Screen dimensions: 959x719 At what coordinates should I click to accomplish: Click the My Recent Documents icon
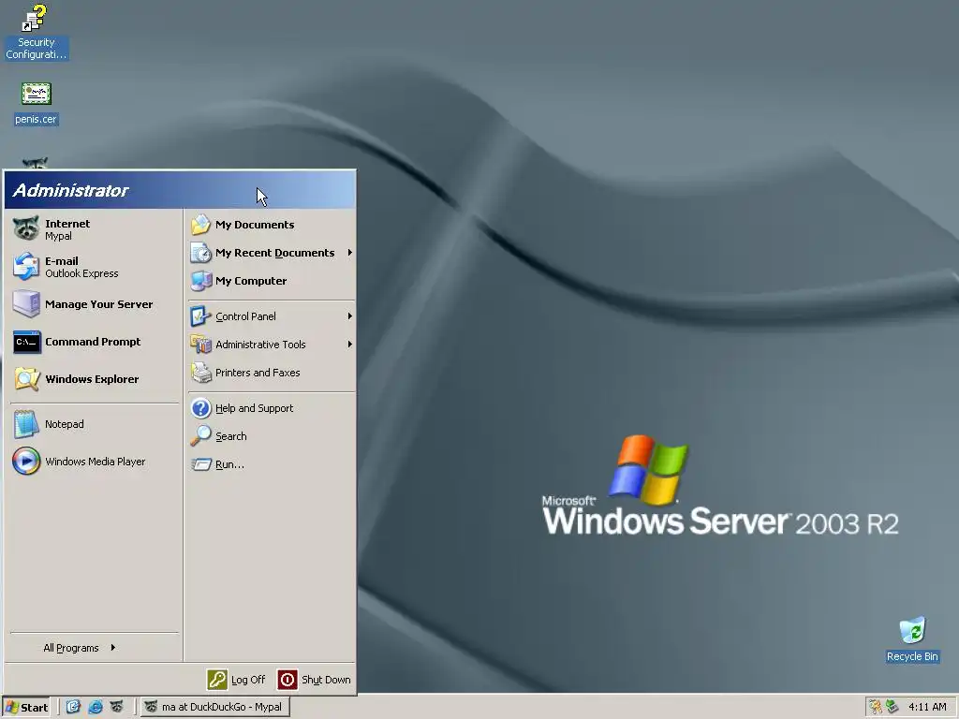[200, 253]
